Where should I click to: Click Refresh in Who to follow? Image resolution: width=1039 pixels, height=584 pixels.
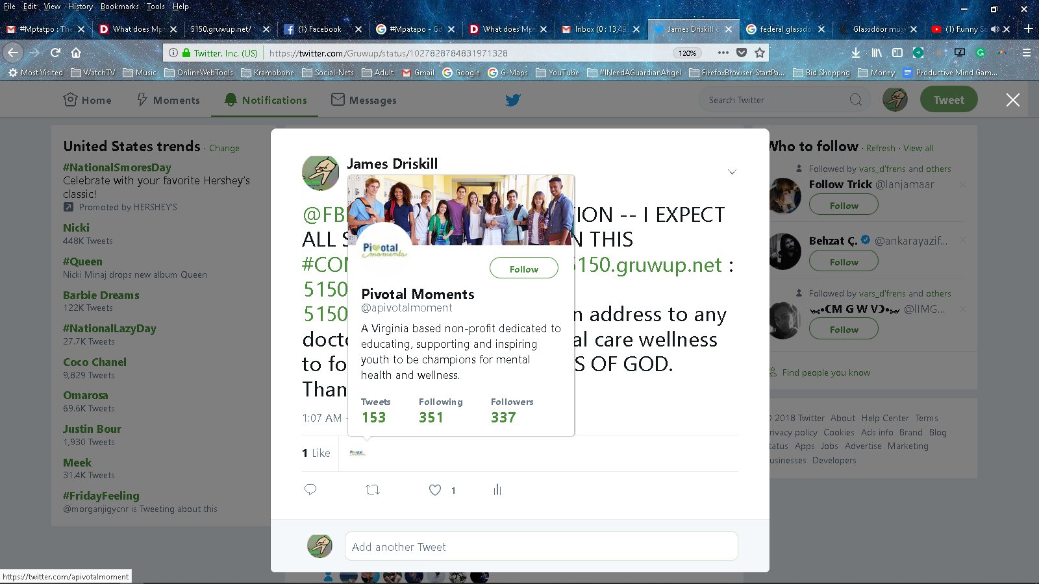[x=881, y=149]
